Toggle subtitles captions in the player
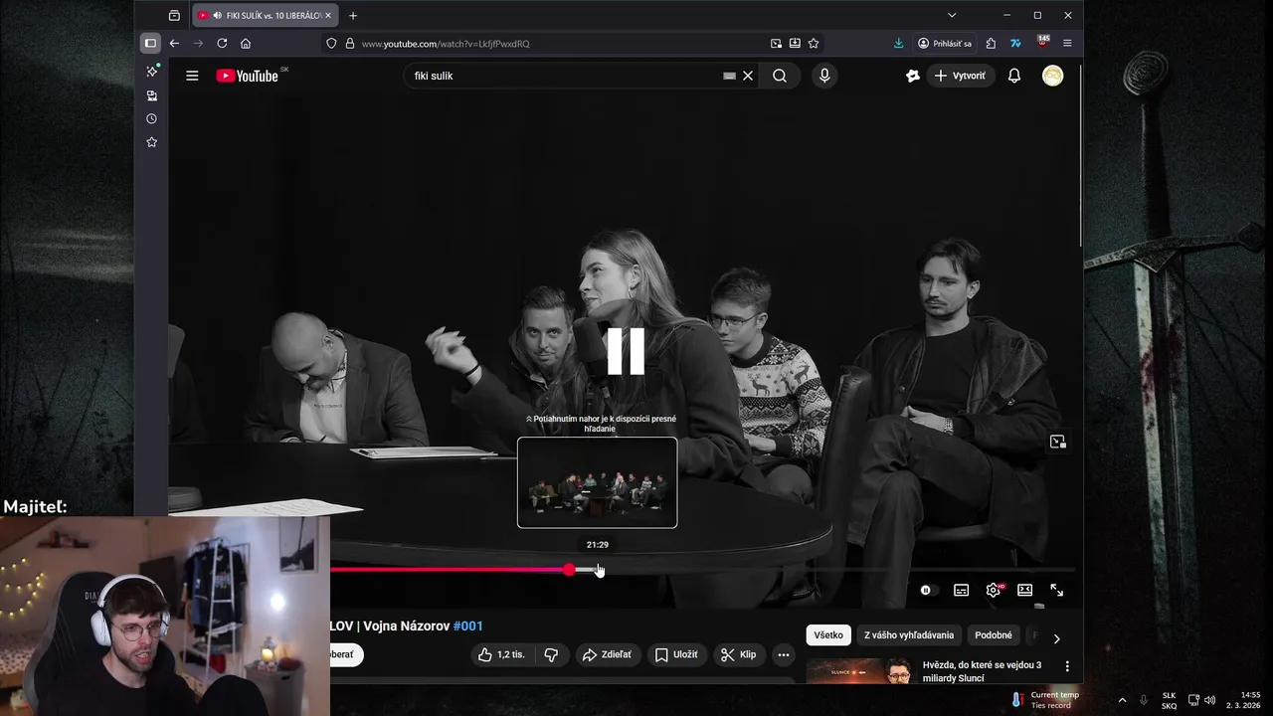Image resolution: width=1273 pixels, height=716 pixels. click(x=961, y=590)
